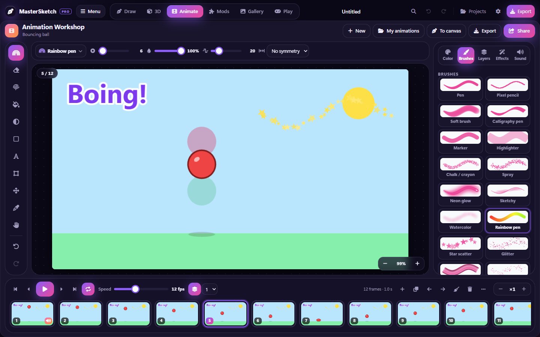
Task: Duplicate the current frame
Action: [416, 289]
